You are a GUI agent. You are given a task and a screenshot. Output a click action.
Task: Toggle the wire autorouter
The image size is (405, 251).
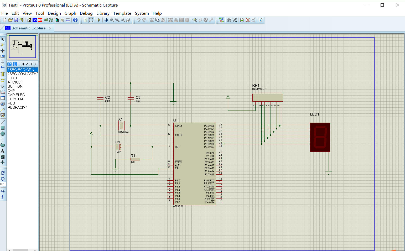pos(221,20)
